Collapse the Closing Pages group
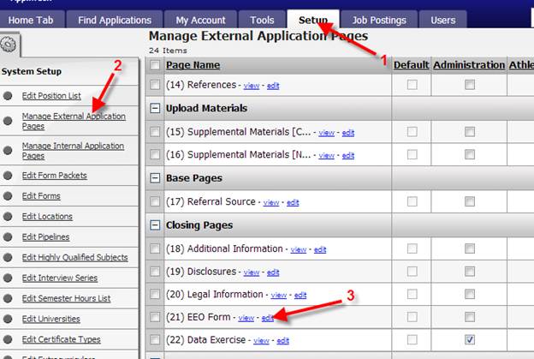534x359 pixels. point(155,225)
